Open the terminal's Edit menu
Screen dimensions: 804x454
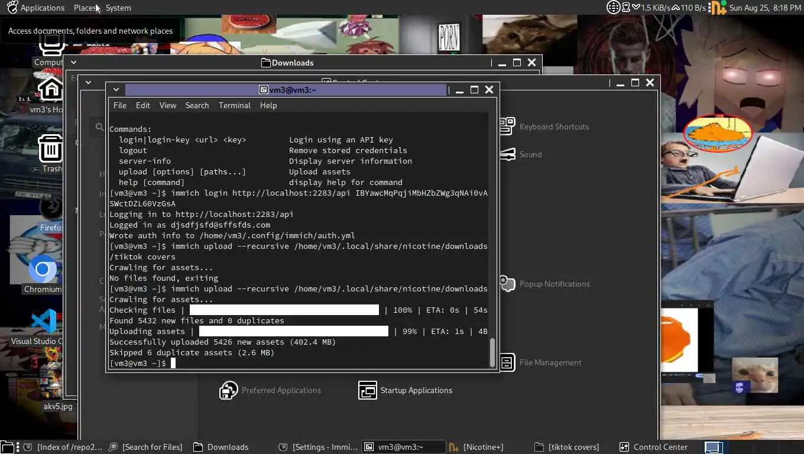click(143, 105)
